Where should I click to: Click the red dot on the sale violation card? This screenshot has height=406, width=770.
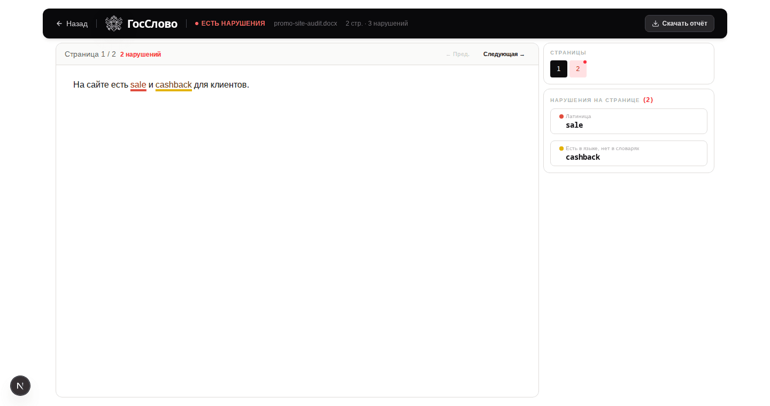tap(561, 116)
